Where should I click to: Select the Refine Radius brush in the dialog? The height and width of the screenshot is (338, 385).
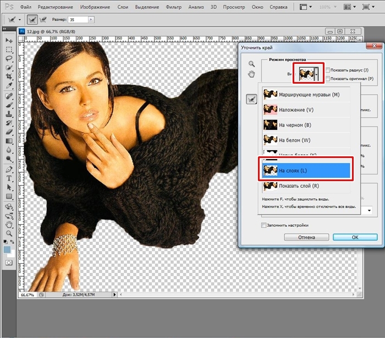click(x=252, y=99)
